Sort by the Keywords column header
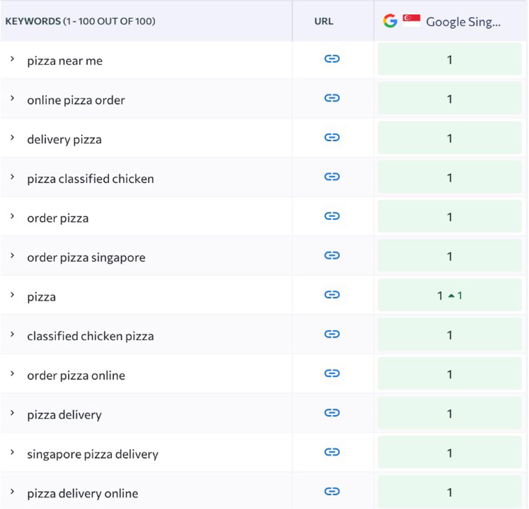This screenshot has height=509, width=529. coord(80,21)
